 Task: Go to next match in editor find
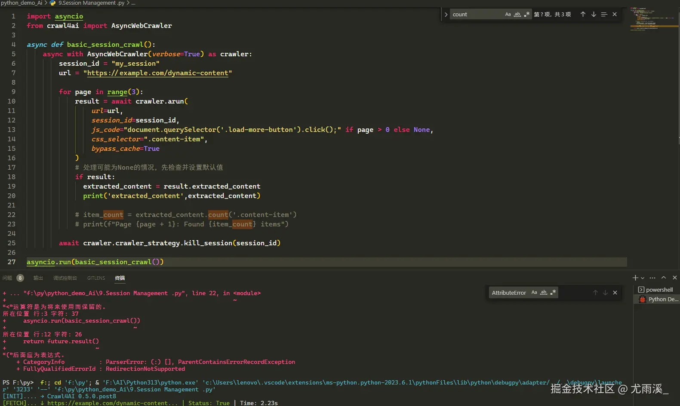(594, 14)
